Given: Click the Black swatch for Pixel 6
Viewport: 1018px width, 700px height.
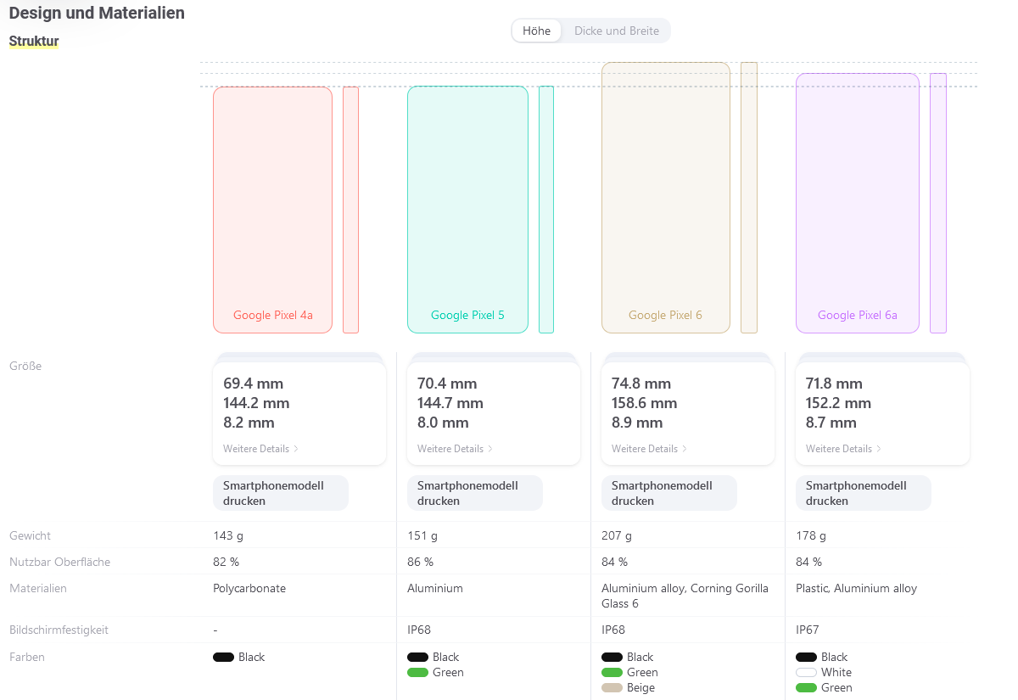Looking at the screenshot, I should pyautogui.click(x=612, y=658).
